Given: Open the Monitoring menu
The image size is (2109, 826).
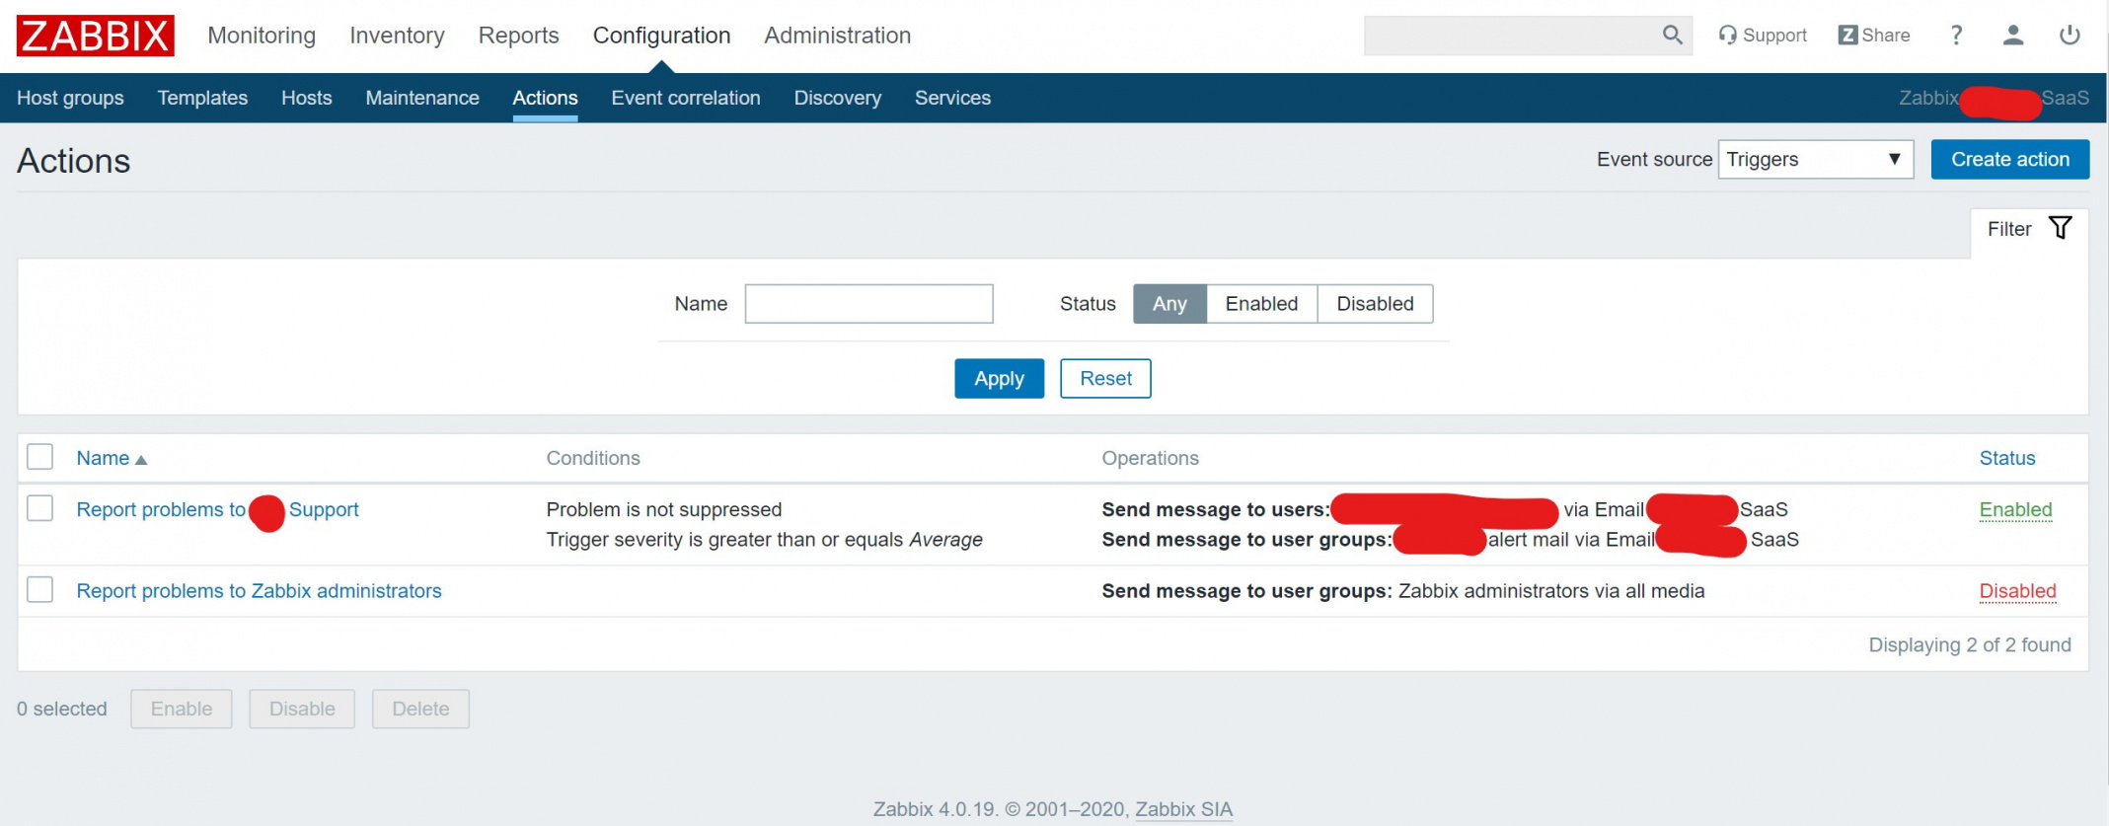Looking at the screenshot, I should coord(262,36).
